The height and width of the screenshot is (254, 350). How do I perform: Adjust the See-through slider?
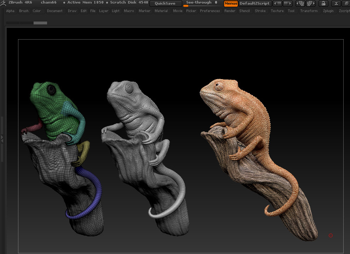202,3
